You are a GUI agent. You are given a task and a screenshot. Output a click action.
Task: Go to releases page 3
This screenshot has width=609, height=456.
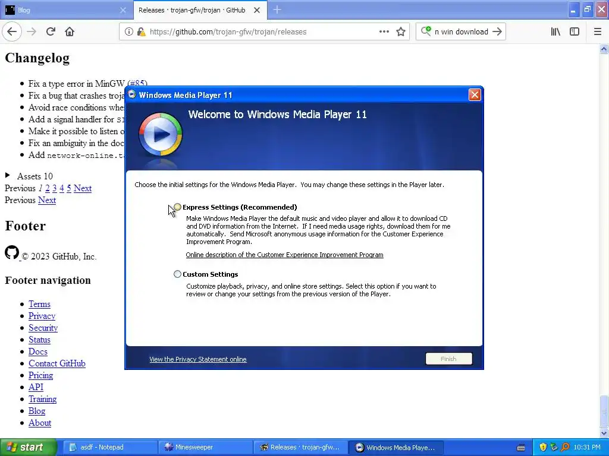54,188
